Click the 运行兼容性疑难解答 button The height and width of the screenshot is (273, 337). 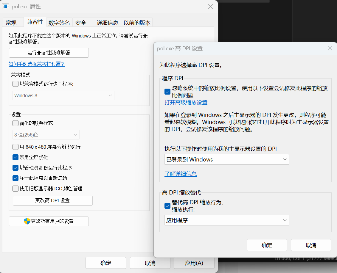[49, 53]
